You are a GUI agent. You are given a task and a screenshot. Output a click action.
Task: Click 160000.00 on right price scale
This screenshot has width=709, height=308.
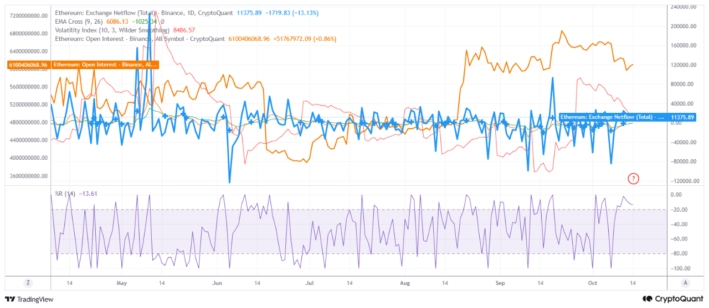coord(684,45)
